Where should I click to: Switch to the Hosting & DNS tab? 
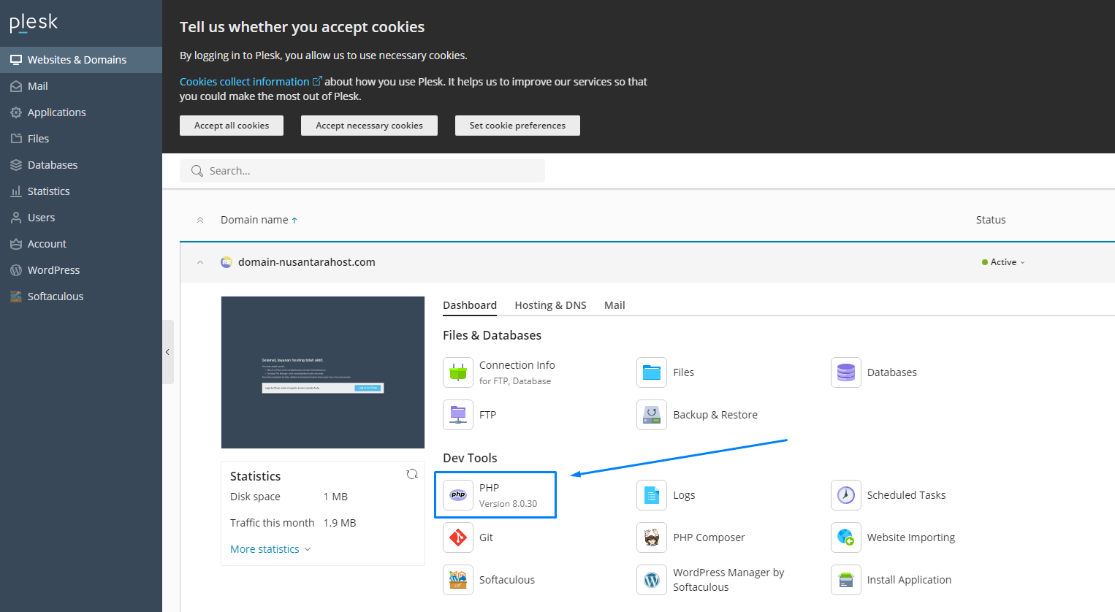coord(550,305)
